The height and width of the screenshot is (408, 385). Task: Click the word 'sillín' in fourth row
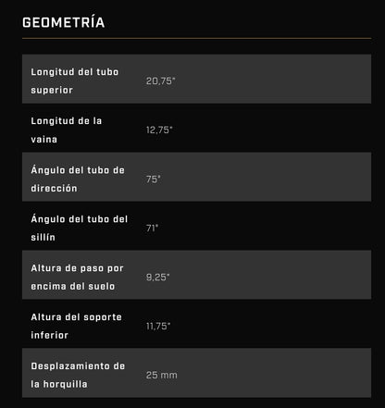43,237
